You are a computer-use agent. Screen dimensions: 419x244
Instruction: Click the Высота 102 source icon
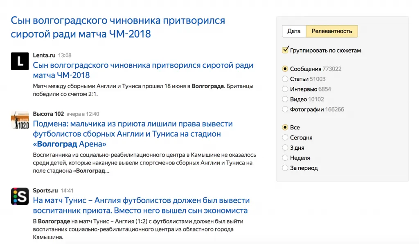coord(20,120)
